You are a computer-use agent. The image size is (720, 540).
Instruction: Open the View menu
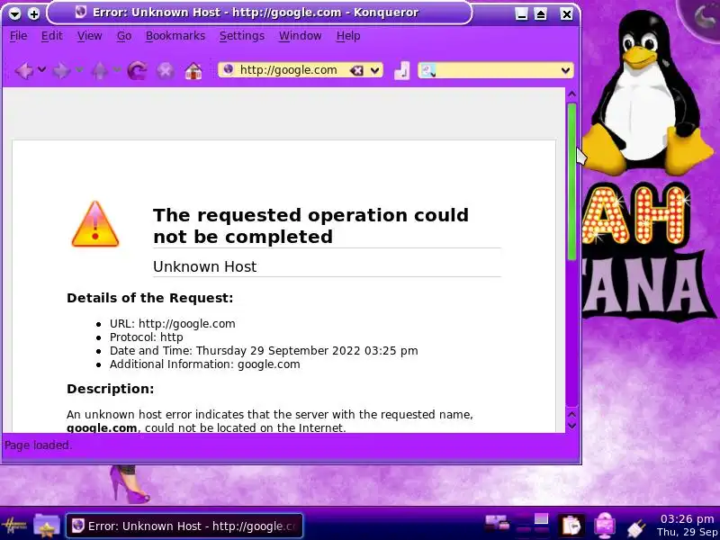click(x=89, y=36)
